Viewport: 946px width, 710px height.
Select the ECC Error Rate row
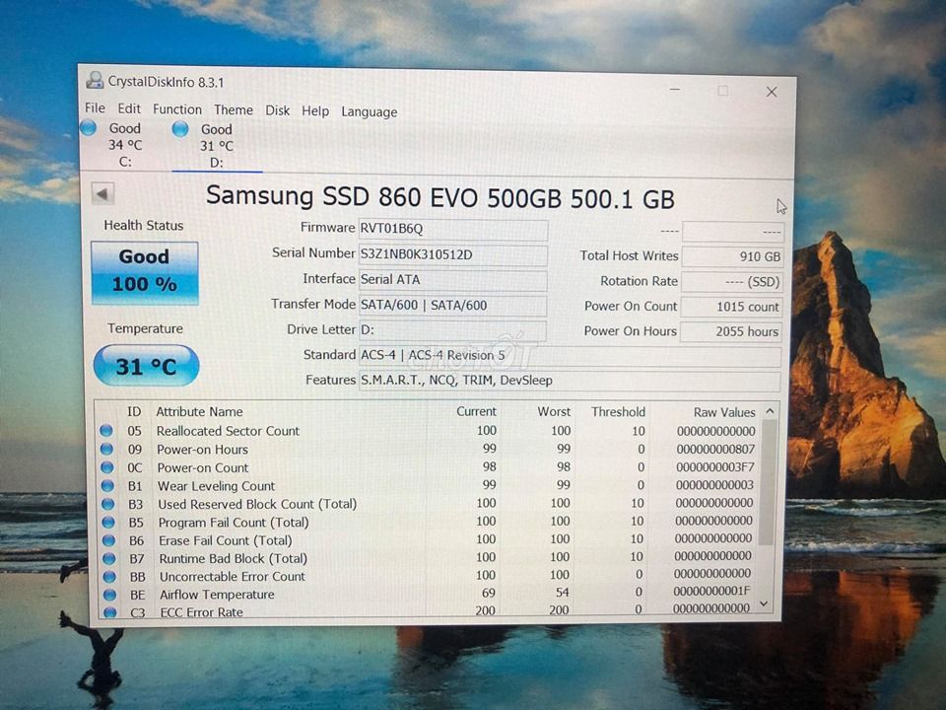[429, 611]
